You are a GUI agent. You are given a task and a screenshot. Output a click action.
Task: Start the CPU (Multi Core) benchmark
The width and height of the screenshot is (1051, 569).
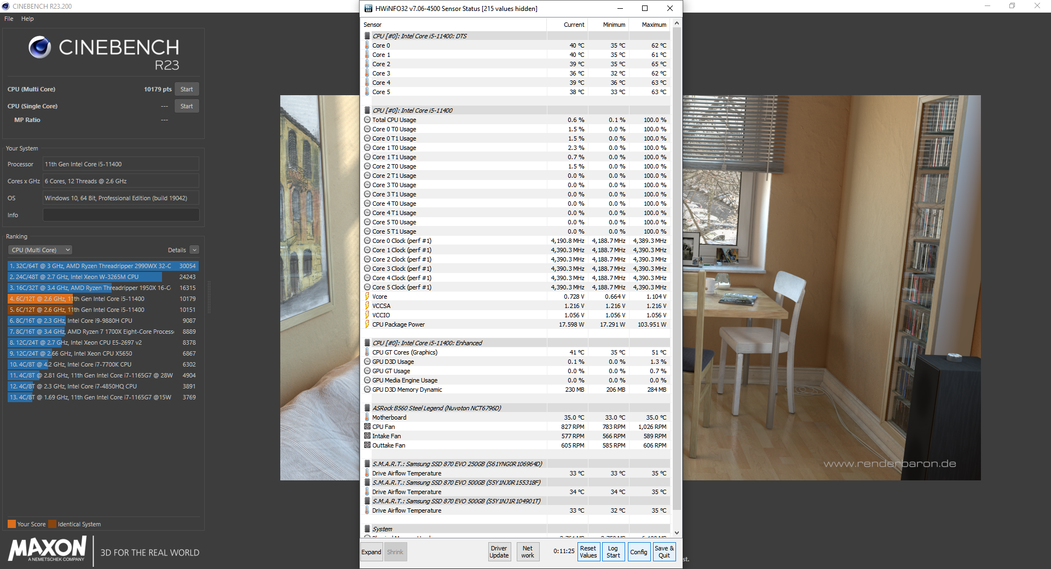click(187, 89)
